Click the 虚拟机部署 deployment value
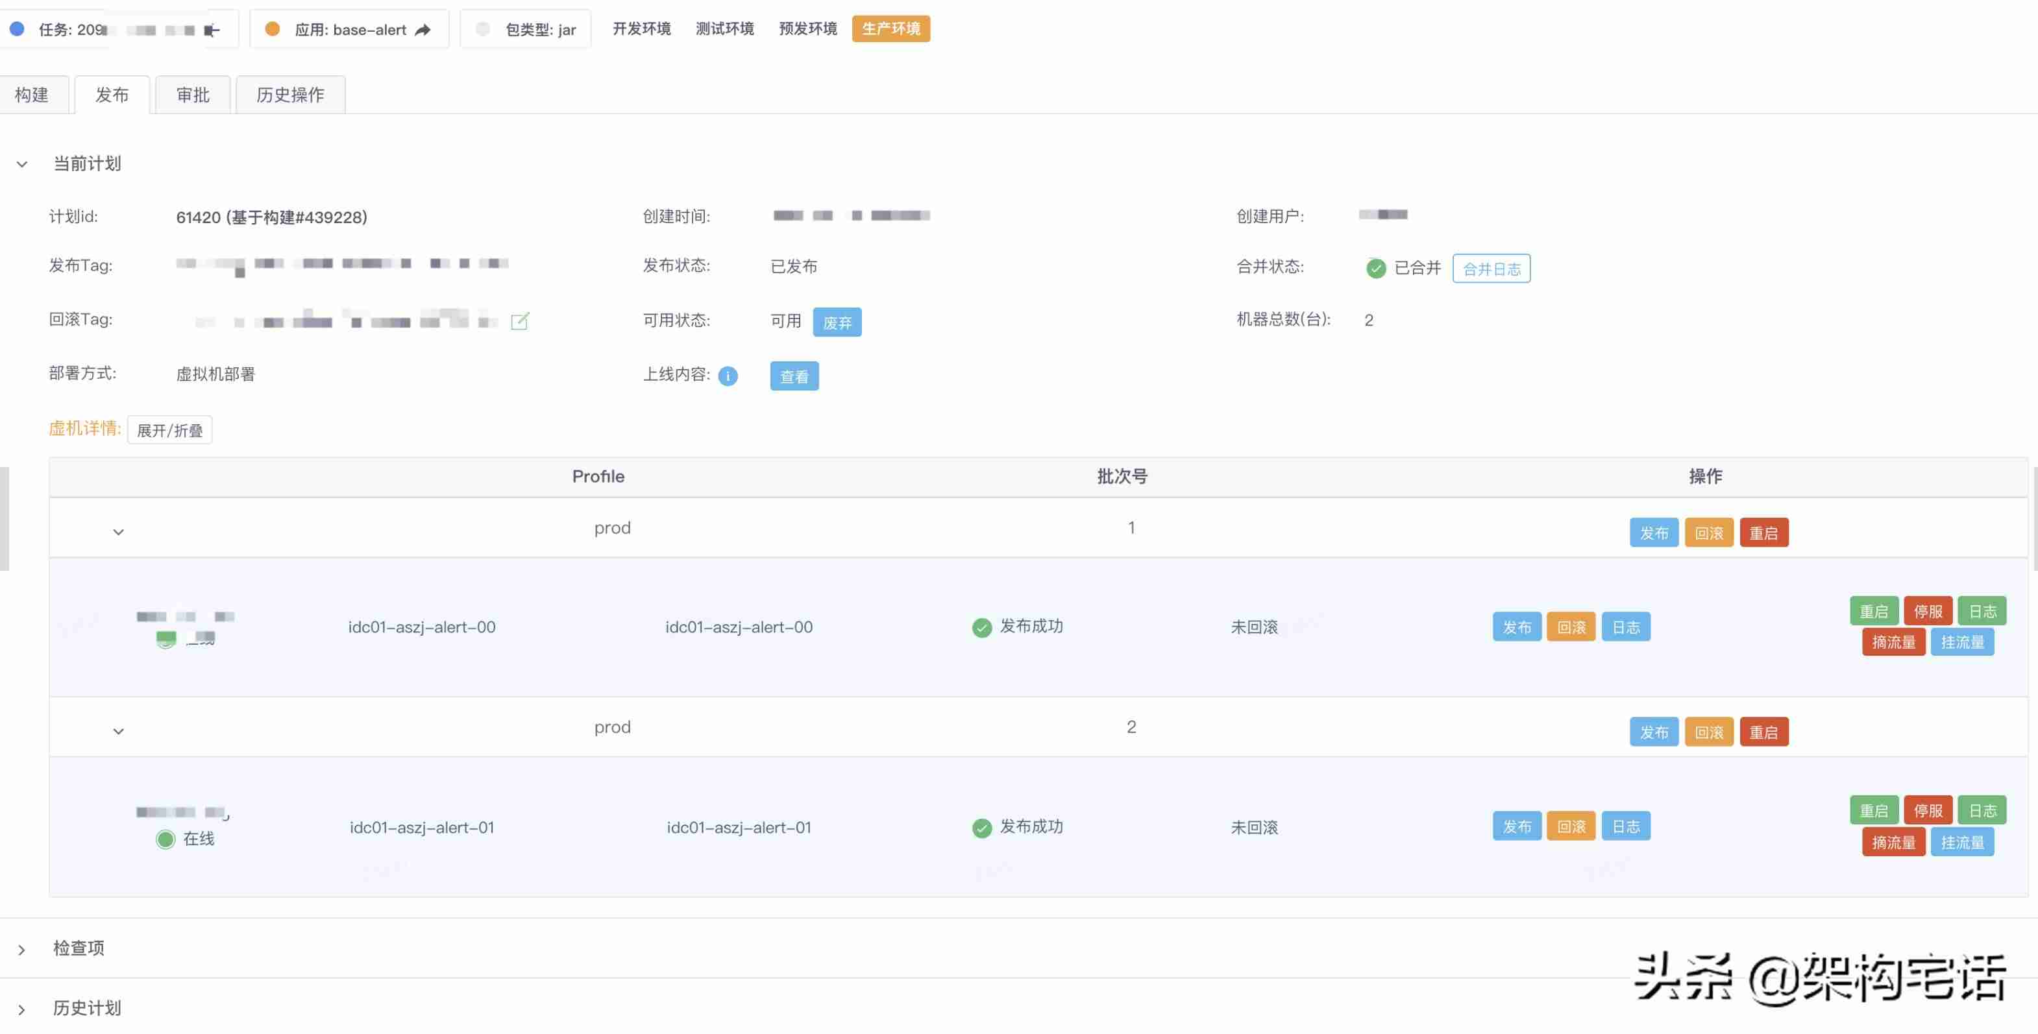This screenshot has width=2038, height=1034. tap(215, 375)
